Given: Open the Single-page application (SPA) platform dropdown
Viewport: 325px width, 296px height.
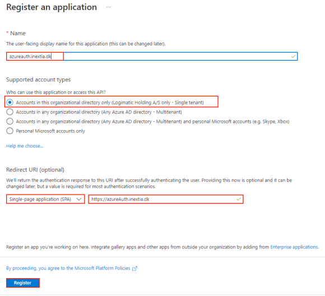Looking at the screenshot, I should 45,199.
